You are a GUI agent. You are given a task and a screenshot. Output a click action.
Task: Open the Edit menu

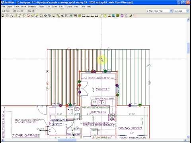(48, 6)
